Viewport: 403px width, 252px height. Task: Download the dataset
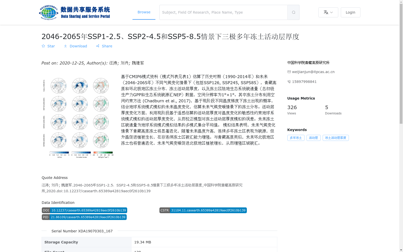click(x=75, y=46)
